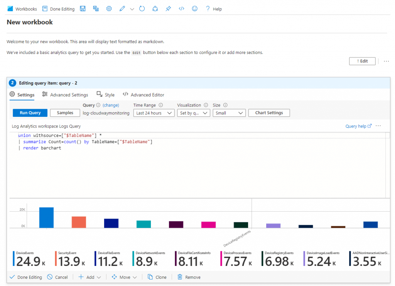Screen dimensions: 395x286
Task: Switch to Advanced Settings tab
Action: [65, 95]
